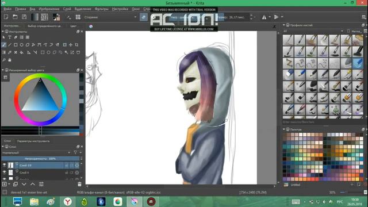Open the Настройка menu

pos(120,9)
